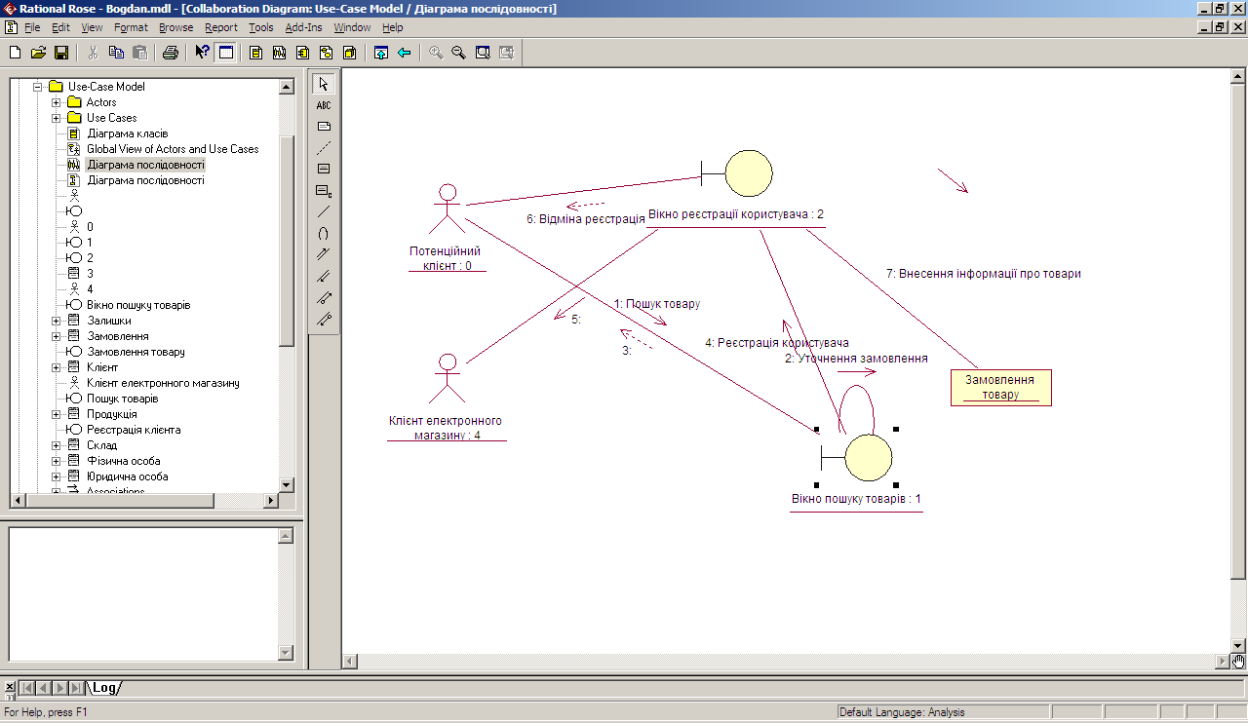Open the File menu

point(32,27)
